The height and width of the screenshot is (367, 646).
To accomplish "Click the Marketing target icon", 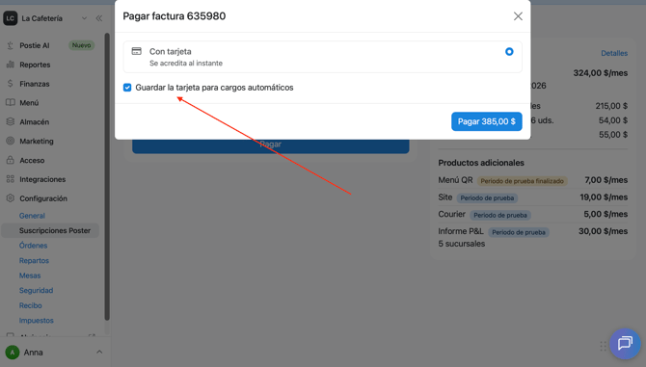I will (11, 141).
